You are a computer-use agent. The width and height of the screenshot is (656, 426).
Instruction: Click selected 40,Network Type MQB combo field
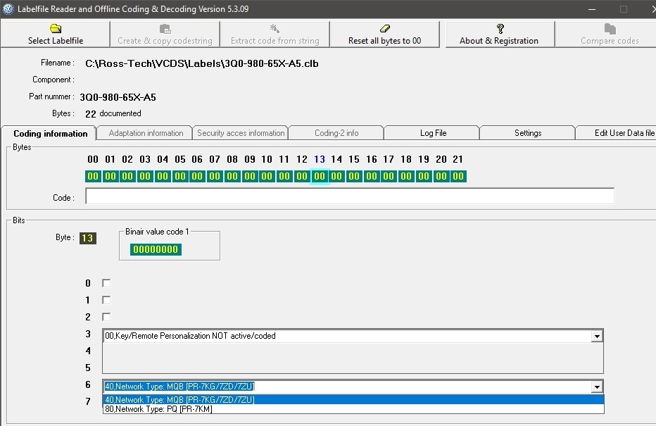point(347,387)
